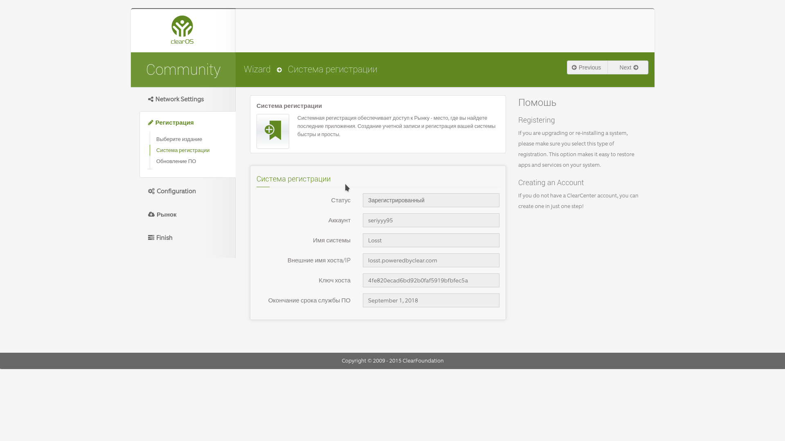Proceed with the Next button
Viewport: 785px width, 441px height.
click(x=628, y=67)
